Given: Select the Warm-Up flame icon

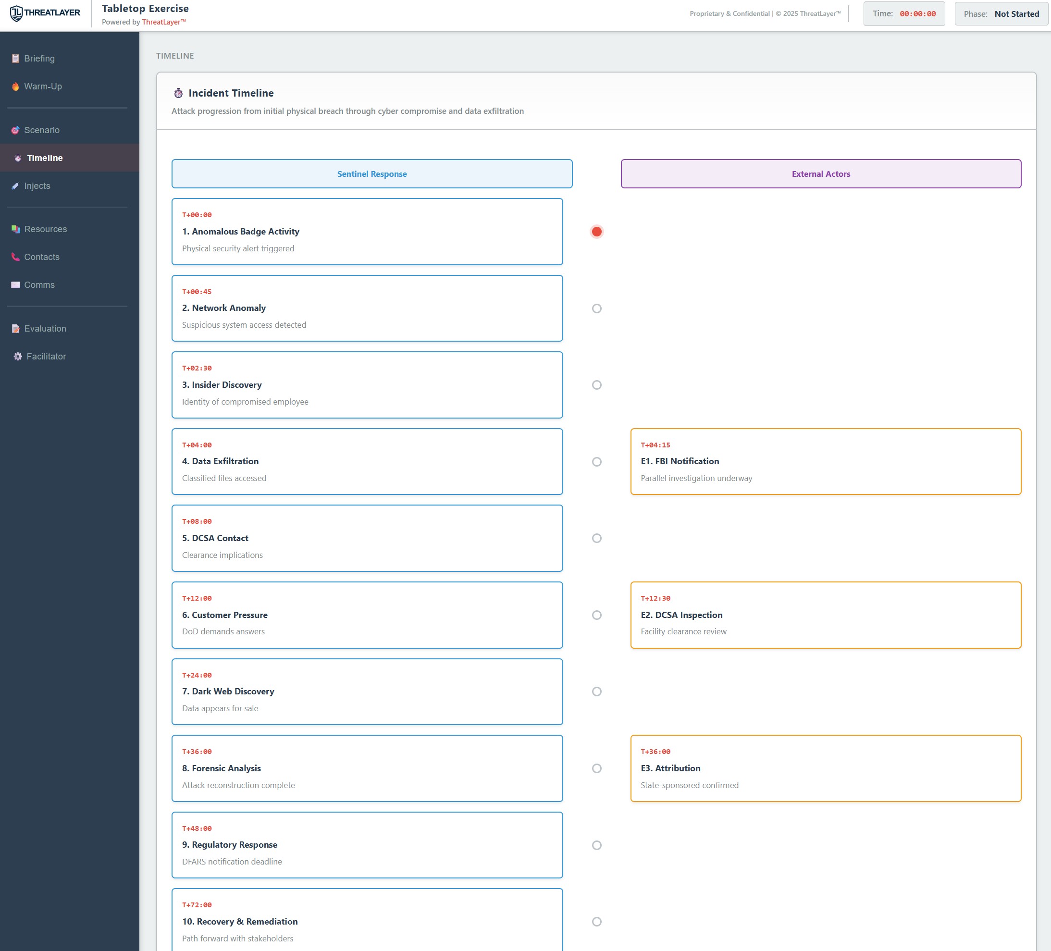Looking at the screenshot, I should click(x=16, y=86).
